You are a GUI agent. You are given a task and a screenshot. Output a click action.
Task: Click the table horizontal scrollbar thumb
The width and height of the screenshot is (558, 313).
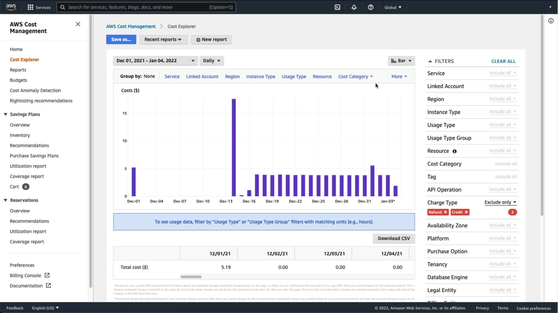click(x=191, y=277)
